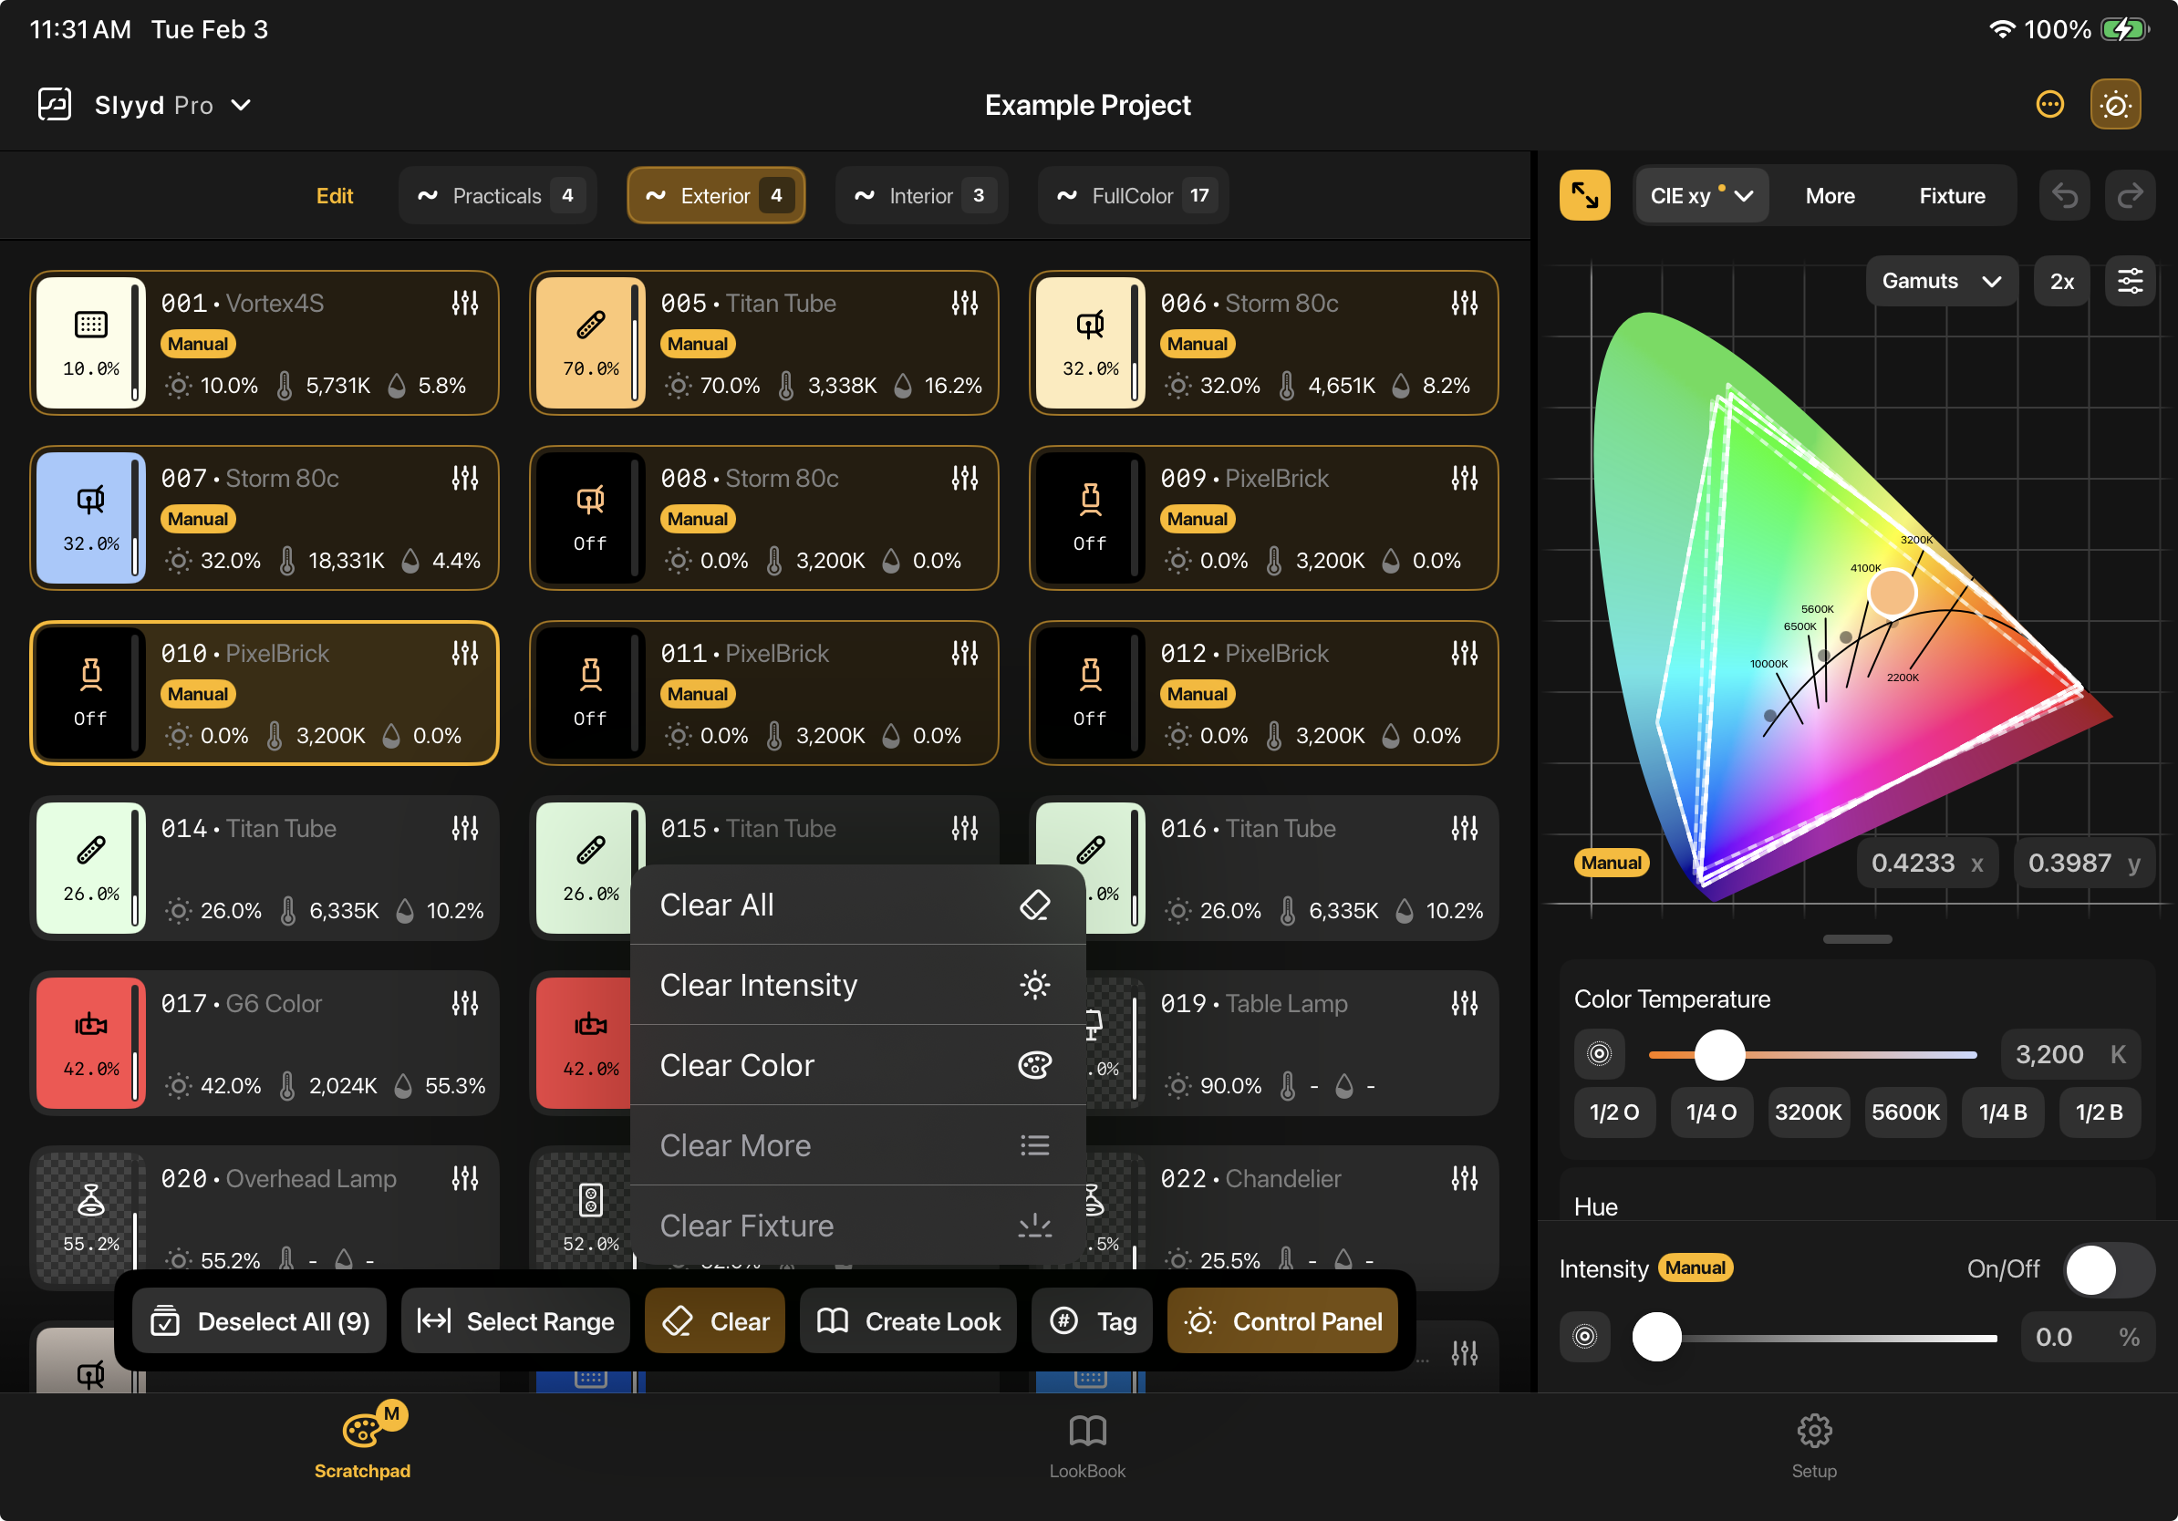2178x1521 pixels.
Task: Switch to the LookBook tab
Action: click(x=1087, y=1446)
